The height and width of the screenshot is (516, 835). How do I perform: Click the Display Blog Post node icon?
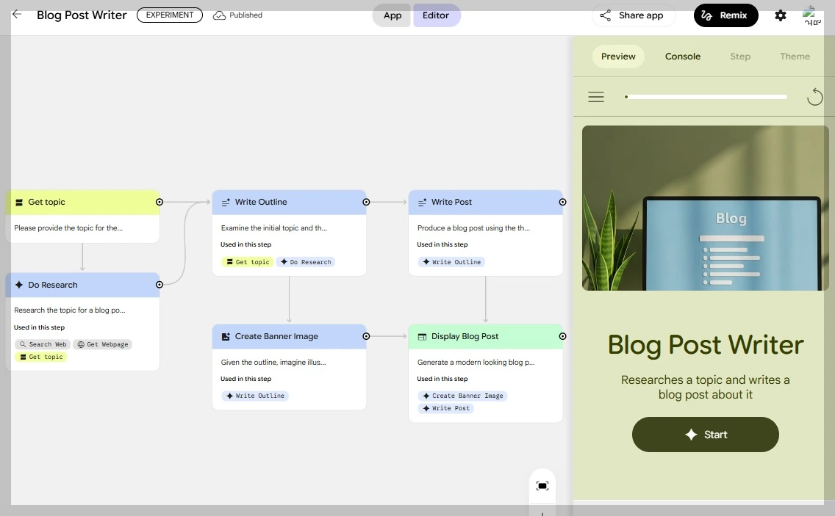423,337
